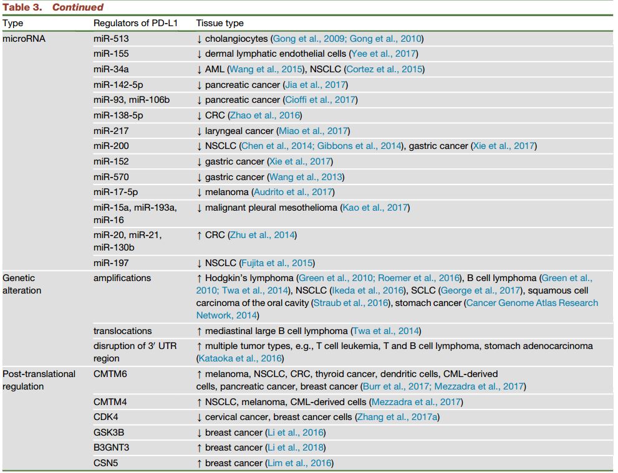
Task: Select the CDK4 regulator cell
Action: click(x=105, y=417)
